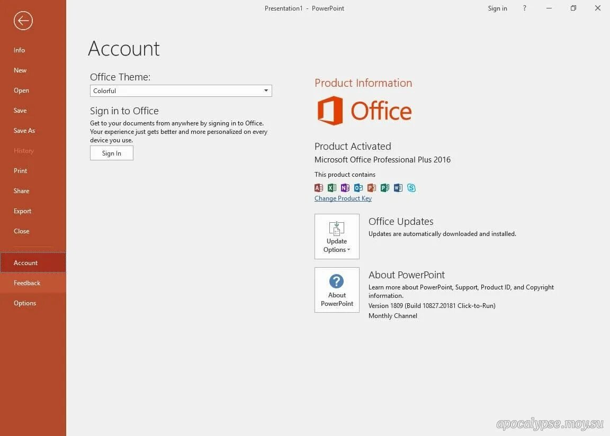Click the 'Sign in to Office' heading
This screenshot has height=436, width=610.
click(x=124, y=111)
